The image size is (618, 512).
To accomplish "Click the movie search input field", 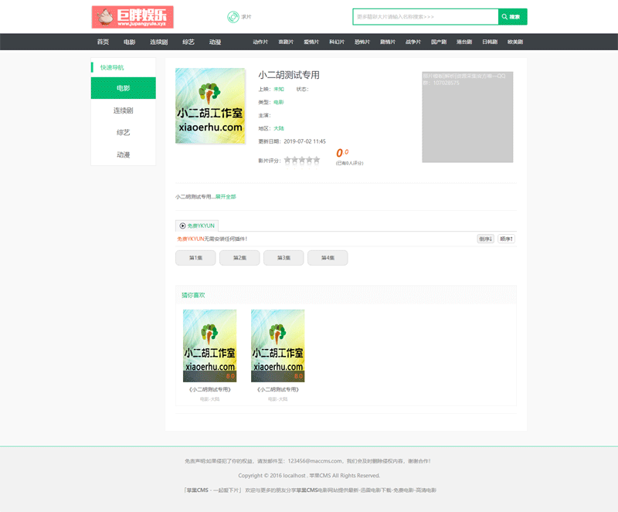I will point(425,16).
